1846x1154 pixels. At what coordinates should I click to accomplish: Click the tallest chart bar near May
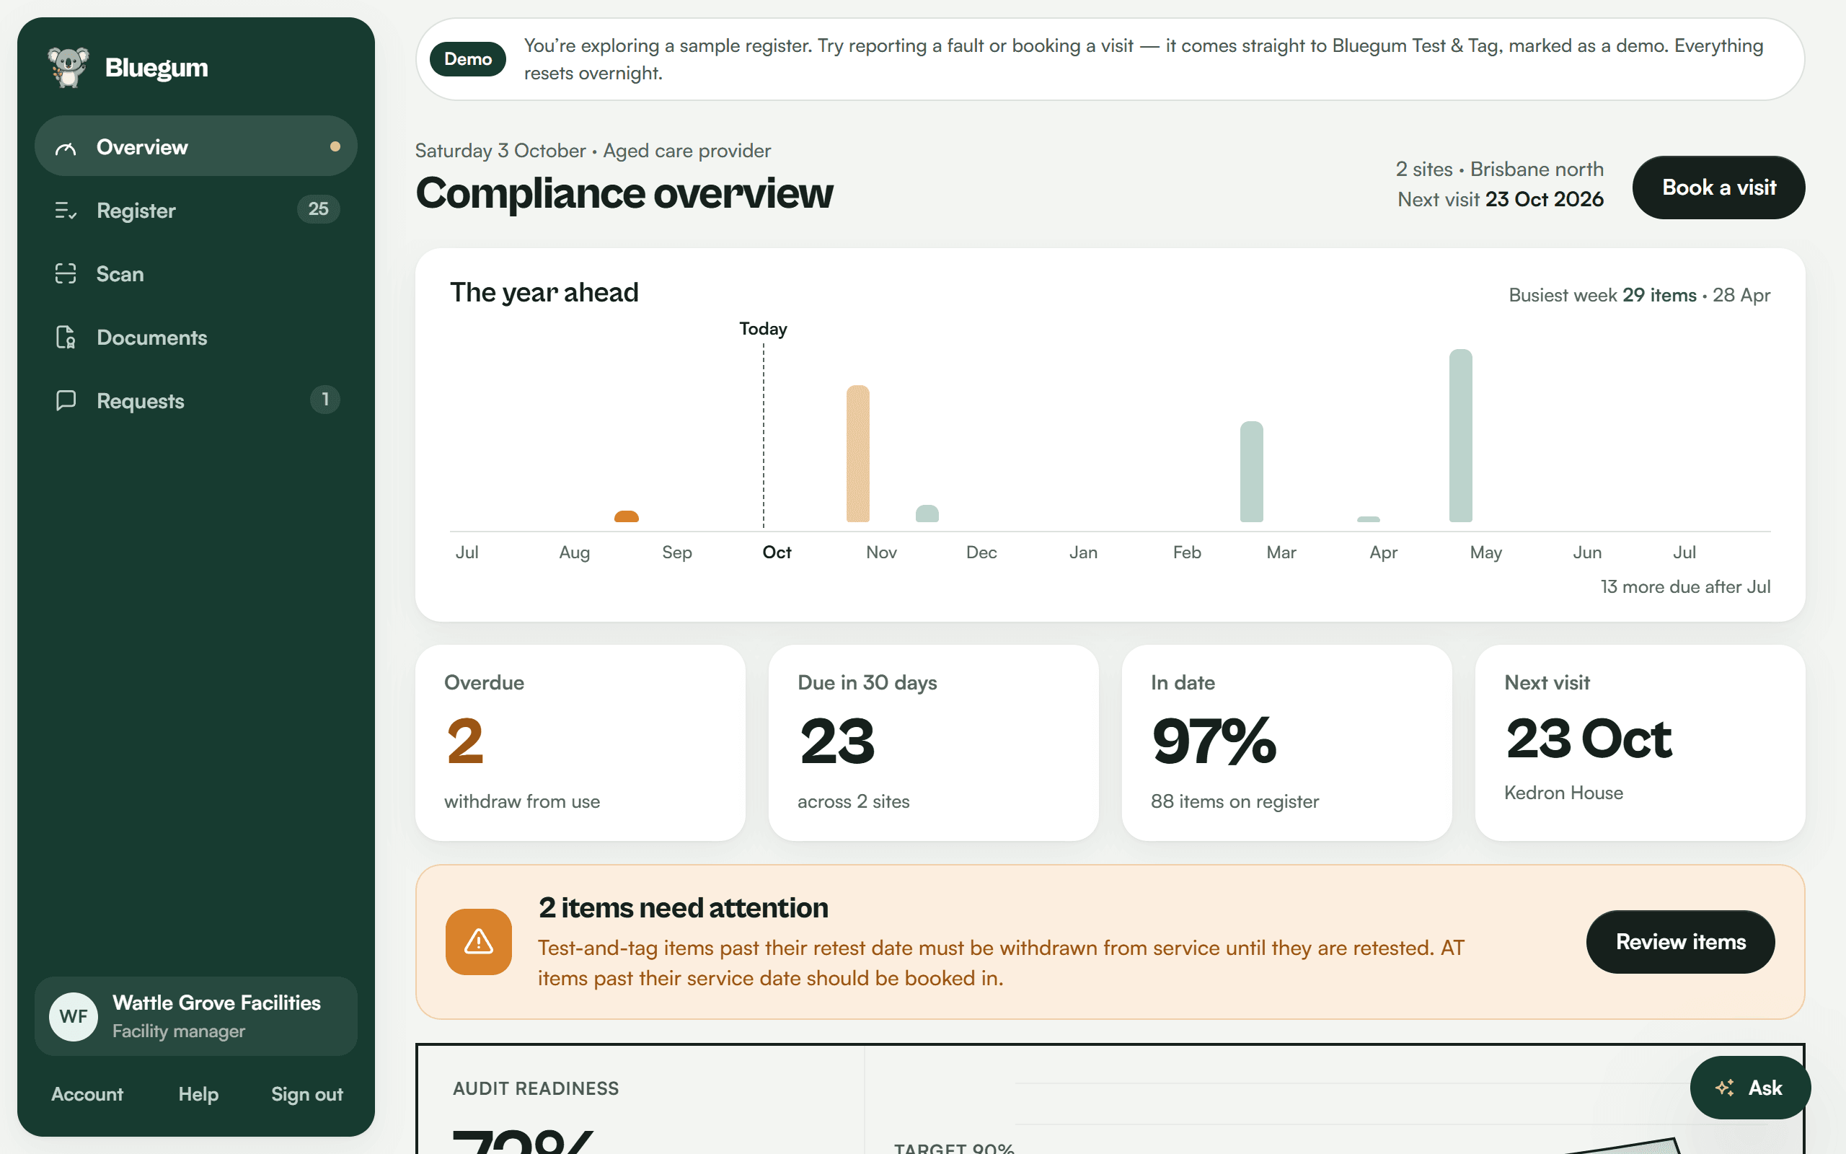click(1460, 435)
